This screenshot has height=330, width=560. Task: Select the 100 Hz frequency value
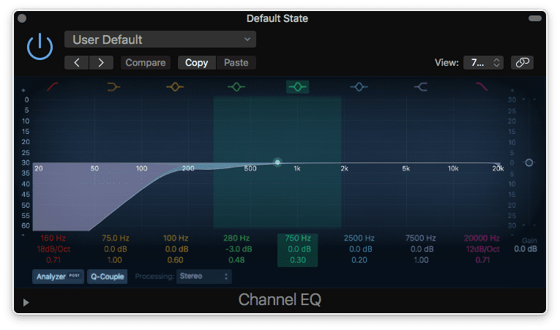[176, 238]
